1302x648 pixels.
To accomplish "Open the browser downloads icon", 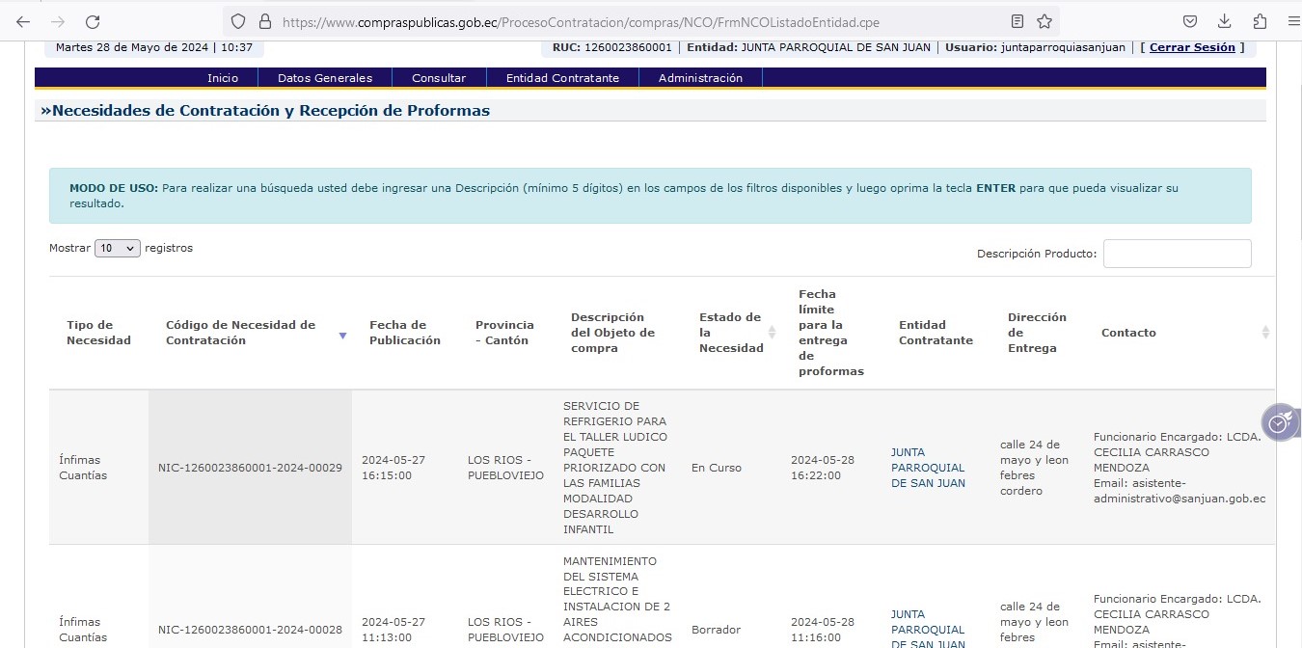I will (x=1225, y=21).
